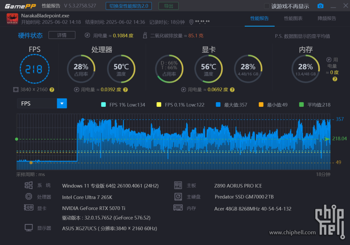Click 最大值 blue legend swatch
350x245 pixels.
pyautogui.click(x=218, y=105)
